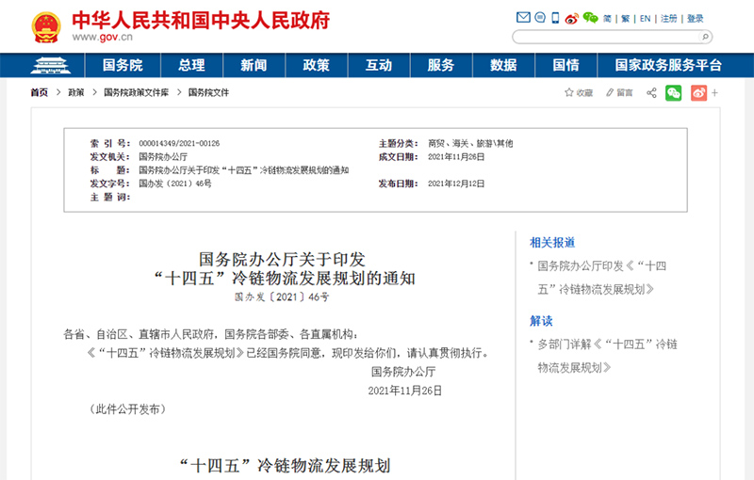Switch to simplified Chinese 简
Image resolution: width=754 pixels, height=480 pixels.
click(607, 19)
